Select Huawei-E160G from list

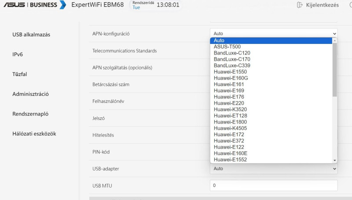click(x=271, y=78)
